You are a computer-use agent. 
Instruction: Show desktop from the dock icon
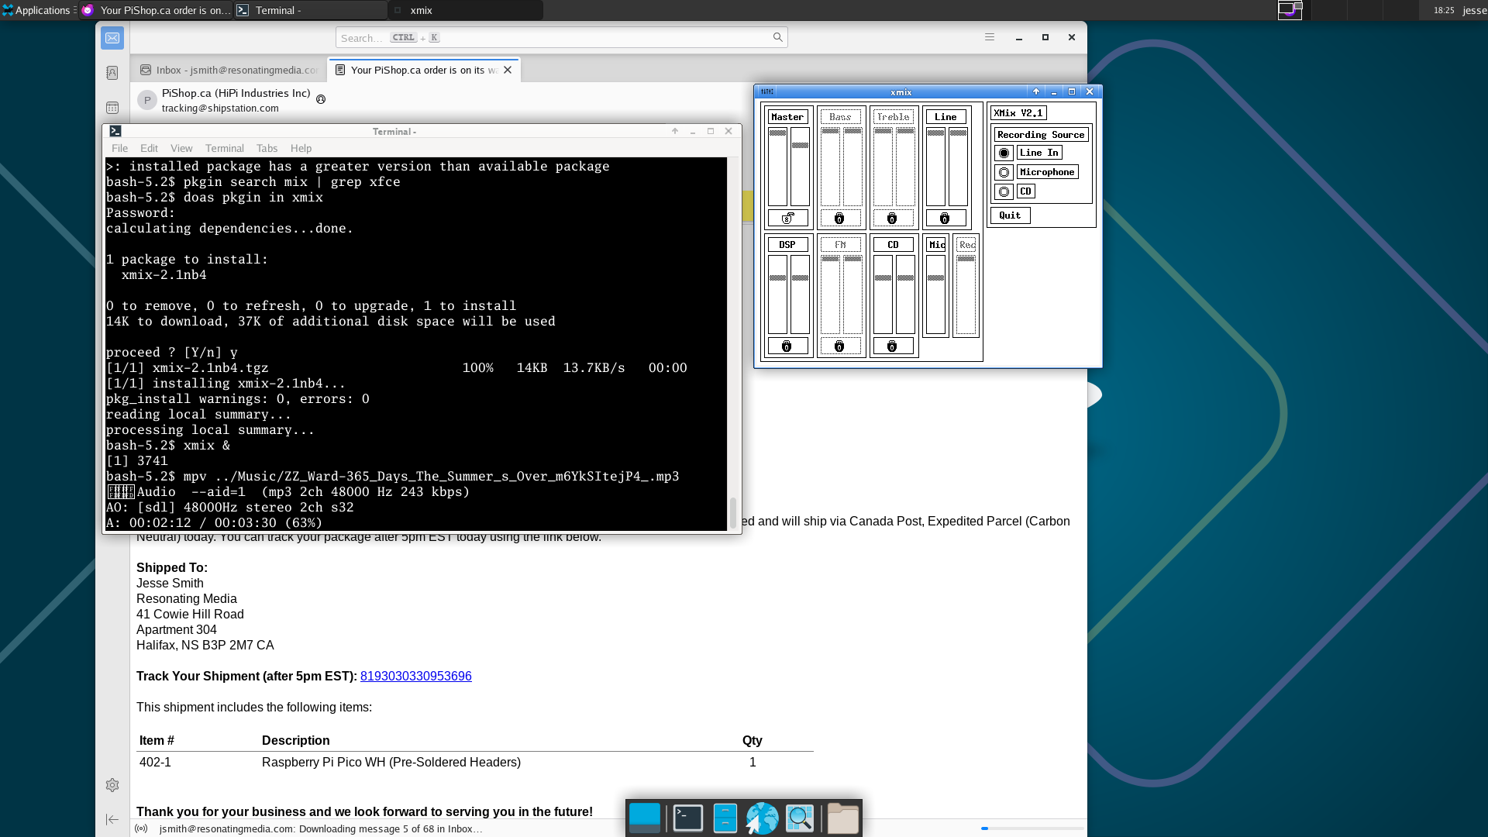645,818
